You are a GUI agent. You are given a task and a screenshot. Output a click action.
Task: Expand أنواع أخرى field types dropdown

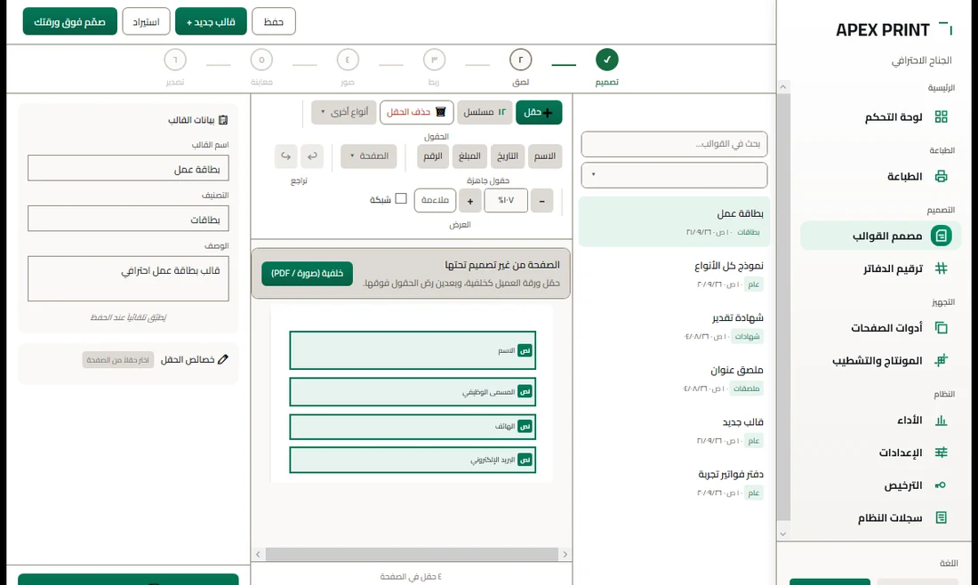tap(344, 112)
